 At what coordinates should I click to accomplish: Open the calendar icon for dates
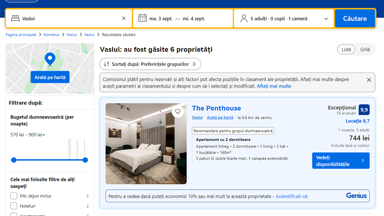[x=142, y=18]
